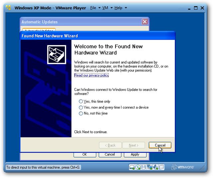Open the VM menu
Image resolution: width=213 pixels, height=178 pixels.
click(x=105, y=8)
